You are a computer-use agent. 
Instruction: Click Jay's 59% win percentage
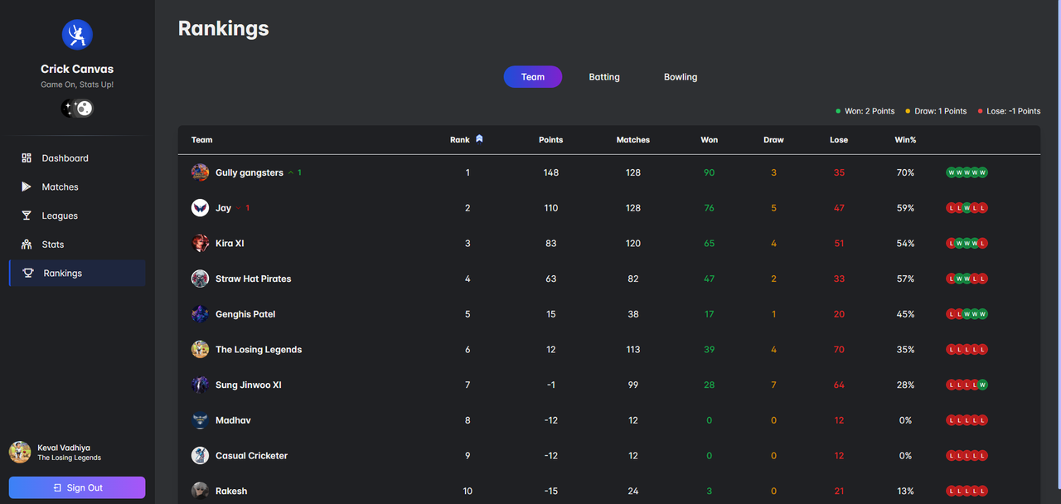coord(905,208)
